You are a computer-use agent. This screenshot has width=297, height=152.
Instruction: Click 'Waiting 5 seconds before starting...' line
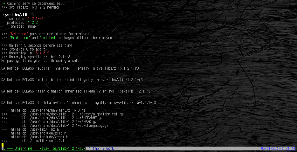tap(39, 45)
